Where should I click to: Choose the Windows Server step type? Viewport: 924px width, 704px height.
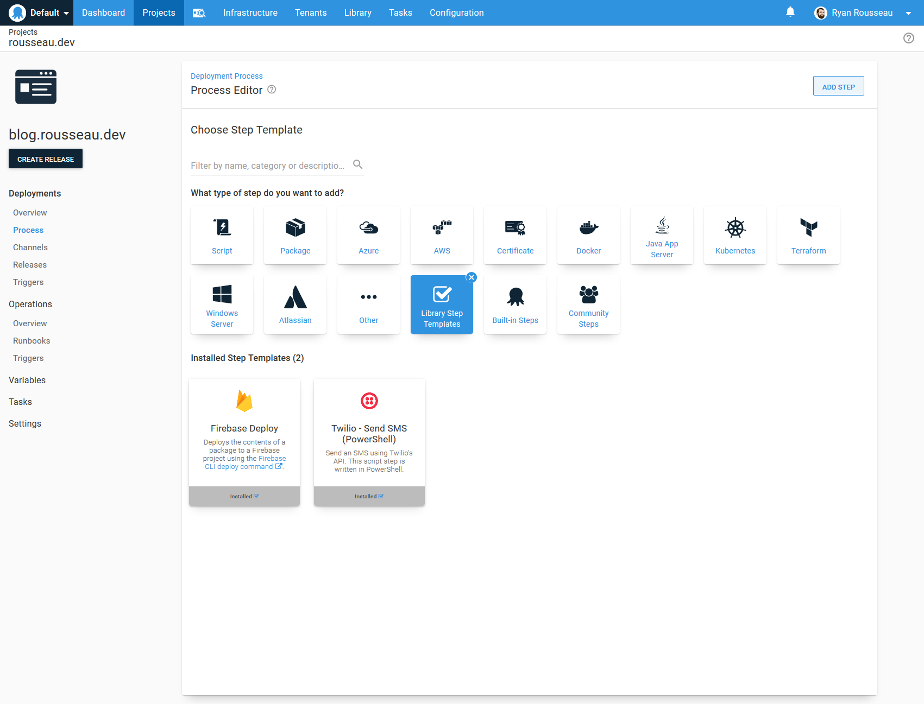click(222, 304)
